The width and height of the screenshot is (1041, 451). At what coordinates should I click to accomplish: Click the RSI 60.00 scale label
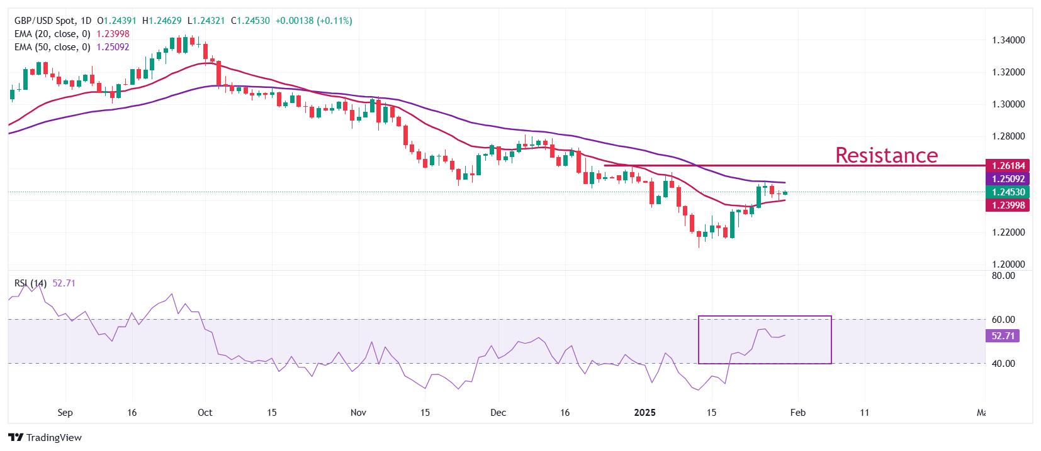tap(1003, 320)
